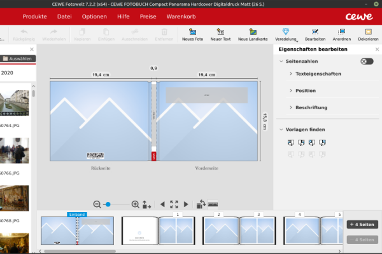382x254 pixels.
Task: Click the rotate pages icon
Action: pos(201,204)
